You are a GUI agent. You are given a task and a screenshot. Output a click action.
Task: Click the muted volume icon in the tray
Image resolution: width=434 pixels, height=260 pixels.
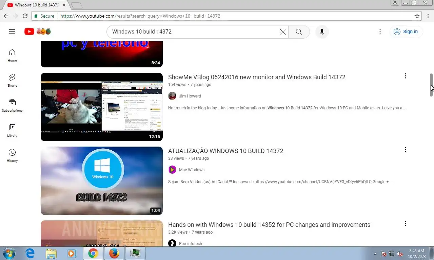click(400, 254)
